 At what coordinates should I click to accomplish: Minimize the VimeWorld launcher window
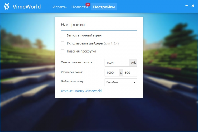[186, 6]
